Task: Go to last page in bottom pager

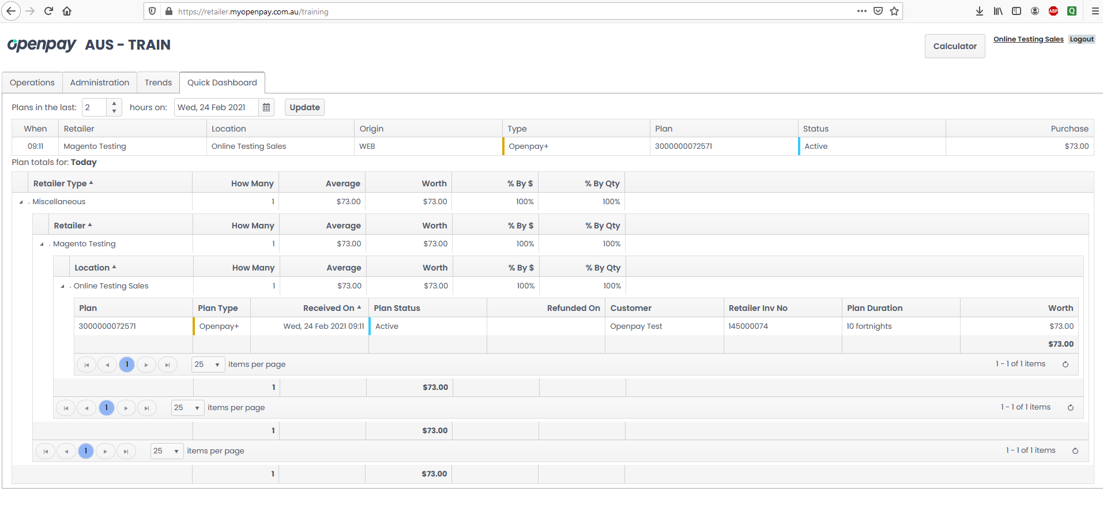Action: 126,451
